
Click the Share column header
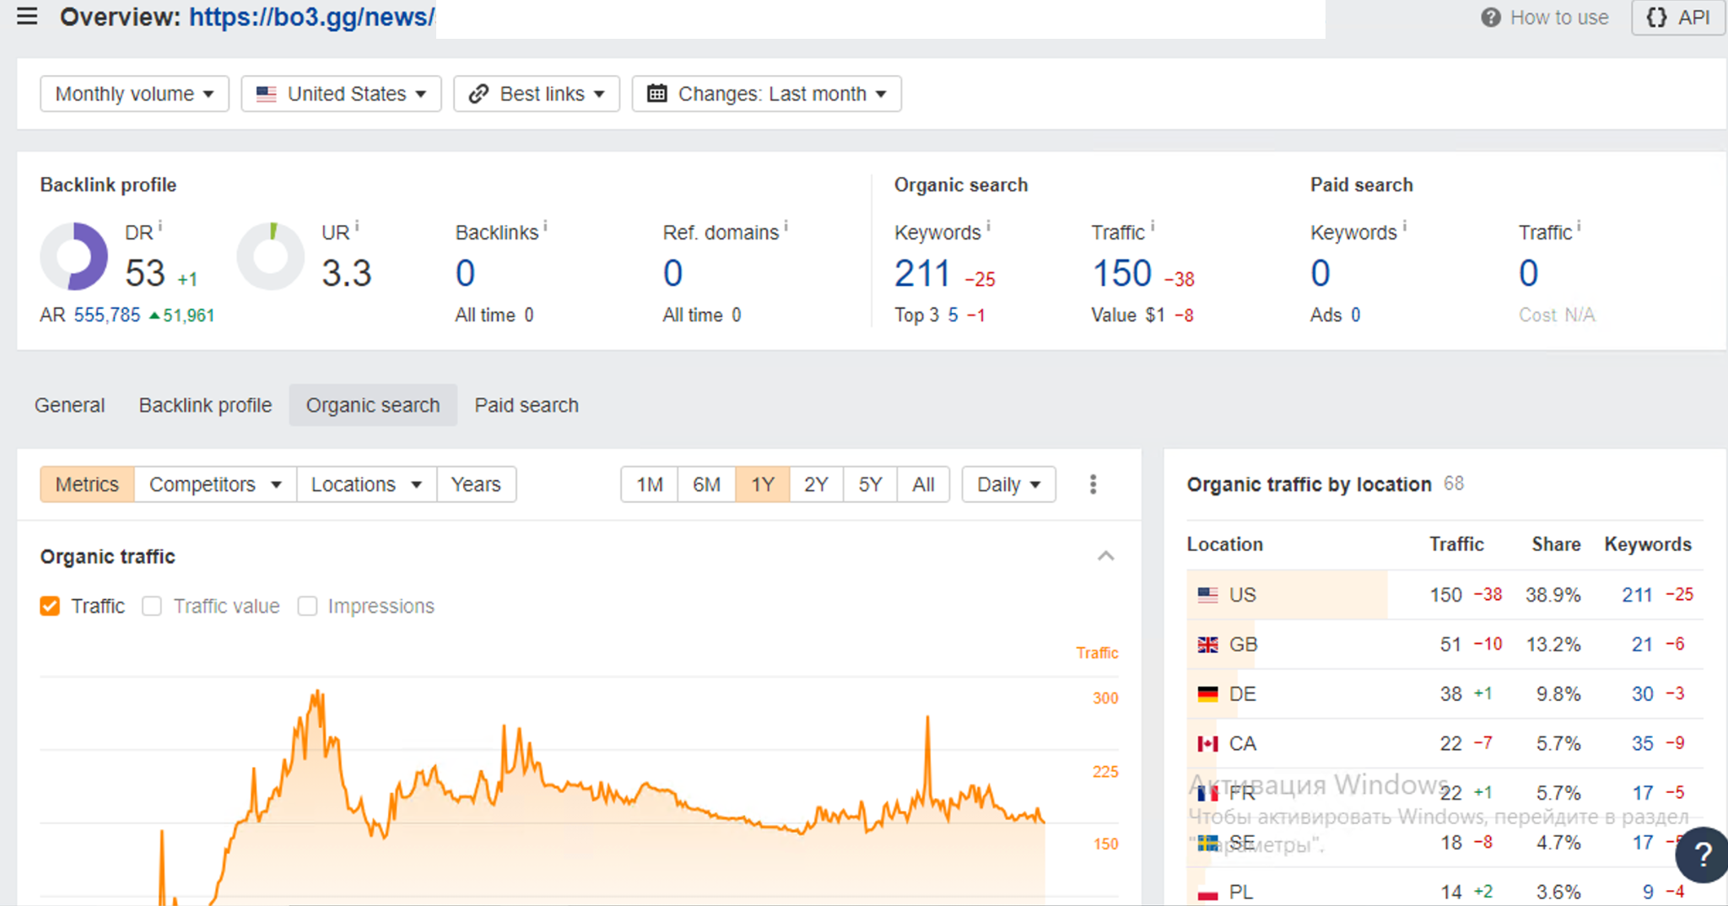point(1556,545)
